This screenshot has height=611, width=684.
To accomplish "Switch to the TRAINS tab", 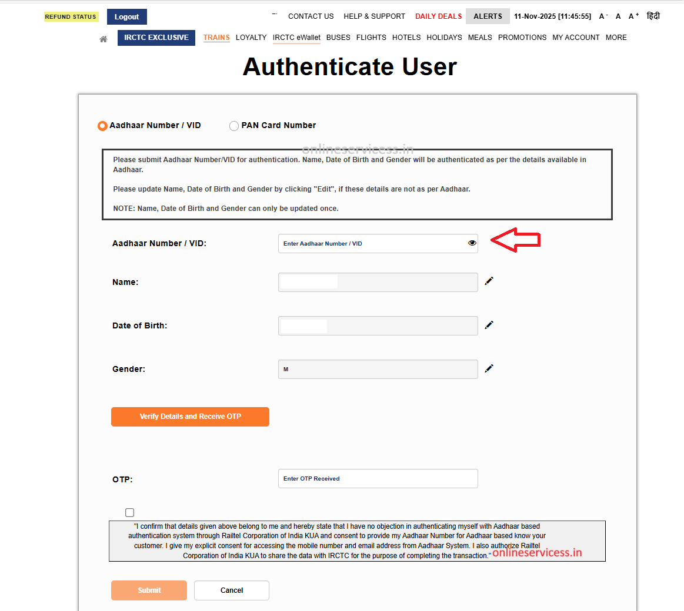I will [x=216, y=38].
